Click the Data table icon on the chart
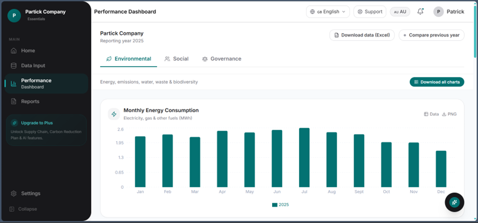 point(426,114)
